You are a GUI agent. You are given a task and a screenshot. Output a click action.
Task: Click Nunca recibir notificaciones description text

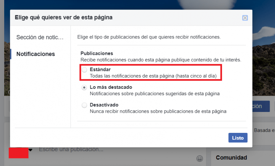tap(158, 111)
